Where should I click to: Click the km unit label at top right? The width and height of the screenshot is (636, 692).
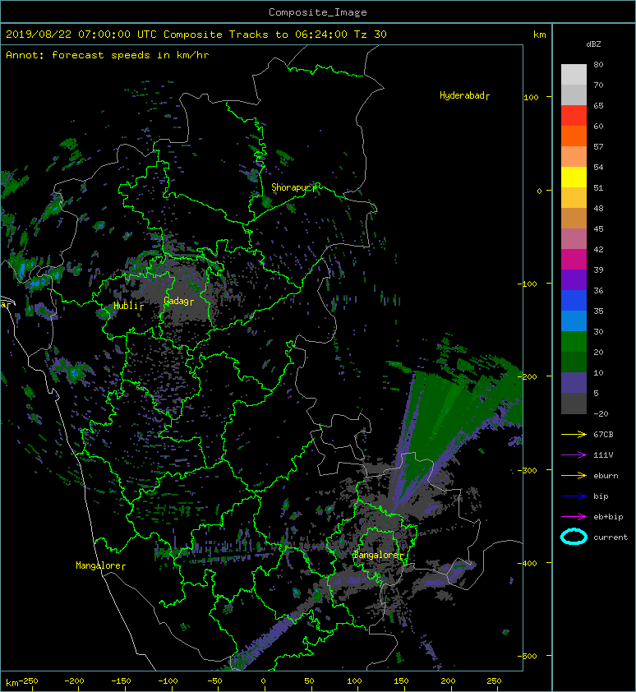(x=539, y=35)
